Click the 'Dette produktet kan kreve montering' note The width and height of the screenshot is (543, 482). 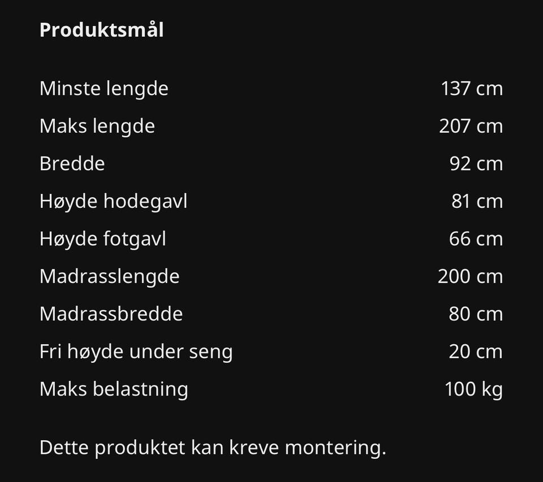coord(213,448)
